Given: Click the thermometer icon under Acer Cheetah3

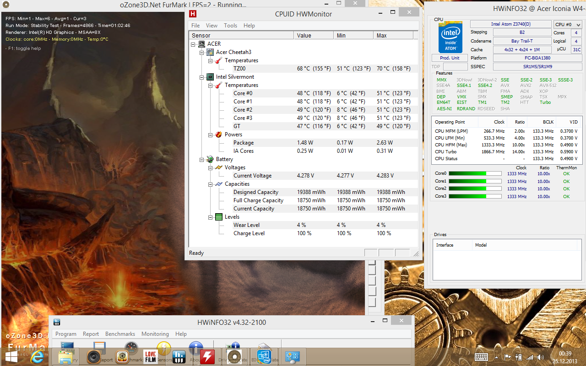Looking at the screenshot, I should pyautogui.click(x=219, y=60).
